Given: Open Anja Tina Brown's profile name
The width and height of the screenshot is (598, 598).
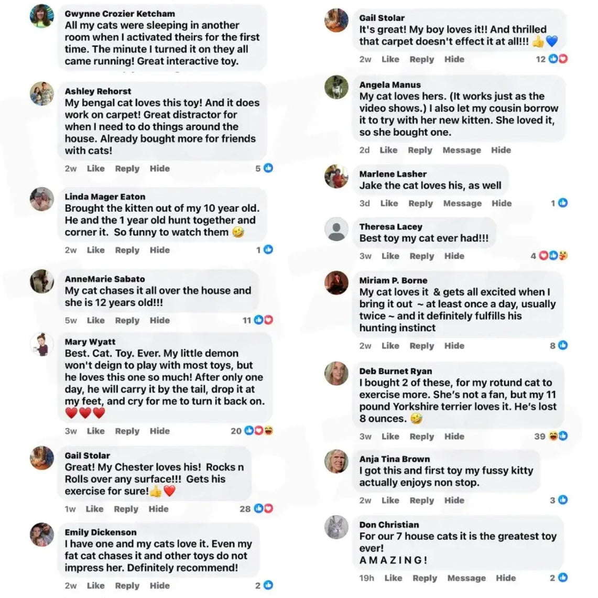Looking at the screenshot, I should pyautogui.click(x=394, y=459).
